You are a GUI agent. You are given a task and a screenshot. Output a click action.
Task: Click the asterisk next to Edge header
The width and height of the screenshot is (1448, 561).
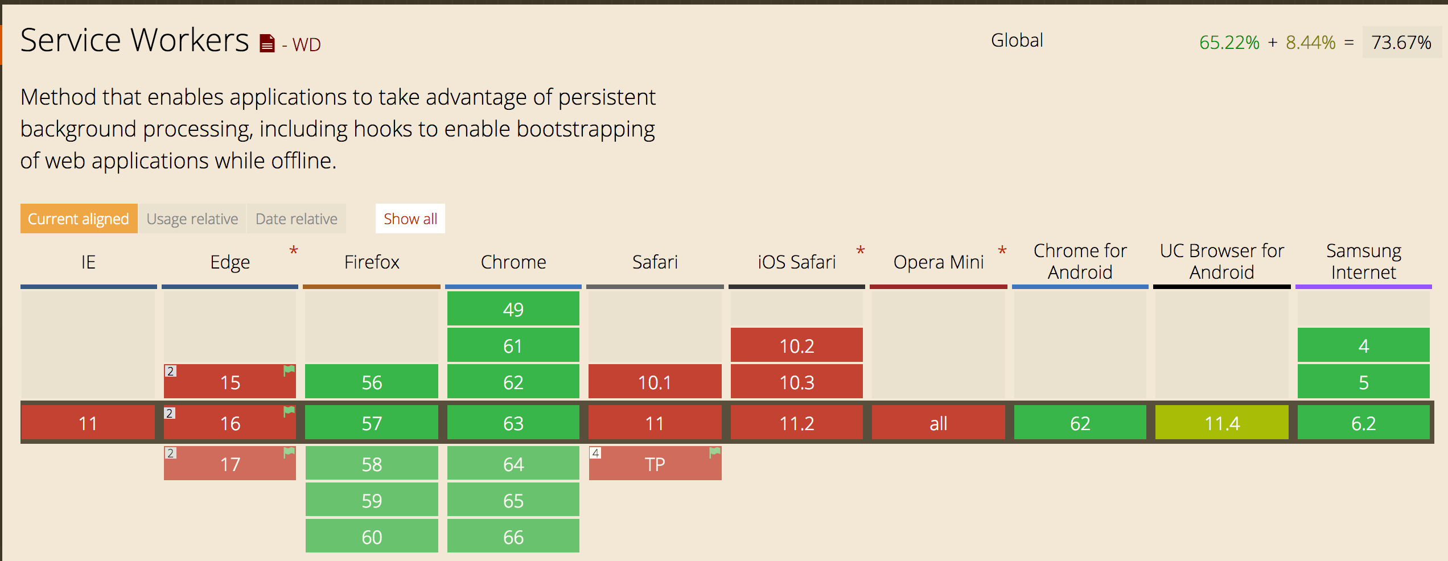[294, 251]
